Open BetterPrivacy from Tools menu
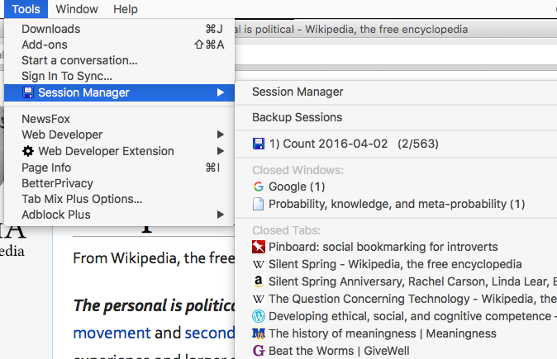 (119, 183)
